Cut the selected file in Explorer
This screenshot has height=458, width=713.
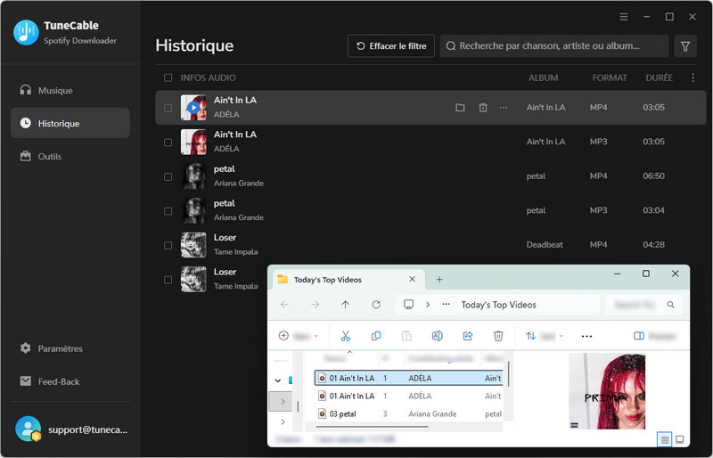tap(346, 336)
